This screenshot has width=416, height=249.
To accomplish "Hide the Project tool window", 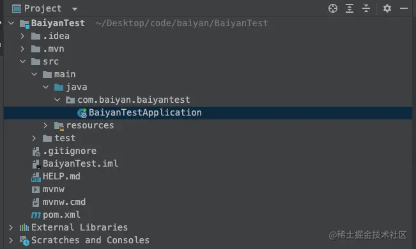I will click(404, 8).
